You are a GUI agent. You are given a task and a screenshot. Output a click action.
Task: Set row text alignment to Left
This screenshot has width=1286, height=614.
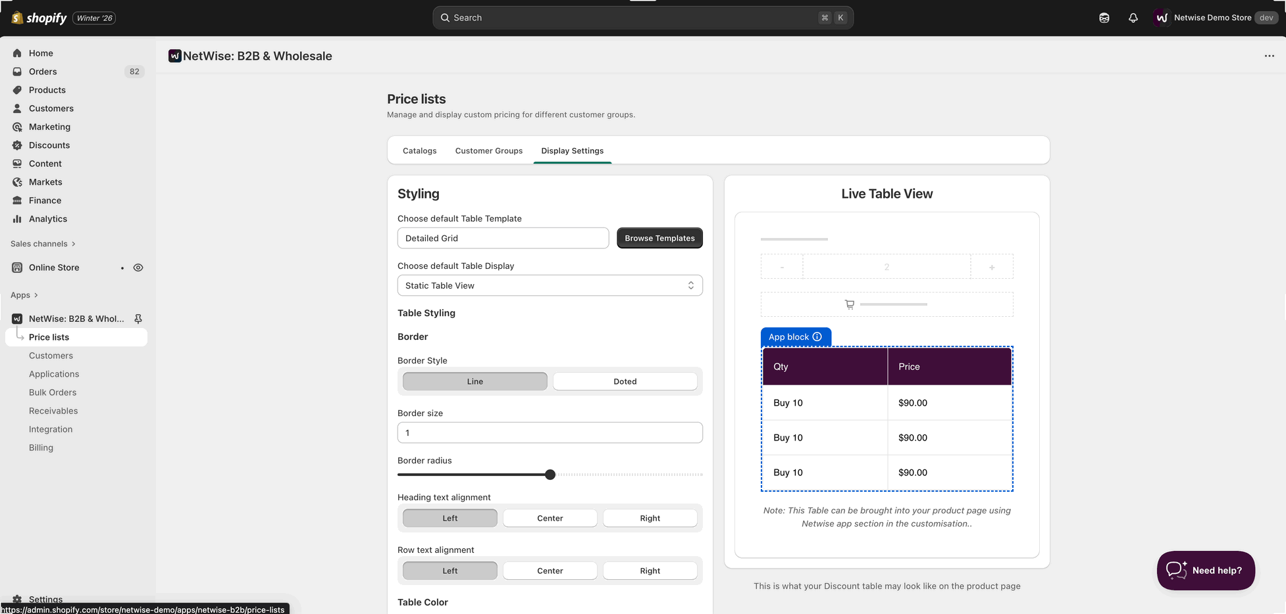pyautogui.click(x=450, y=571)
